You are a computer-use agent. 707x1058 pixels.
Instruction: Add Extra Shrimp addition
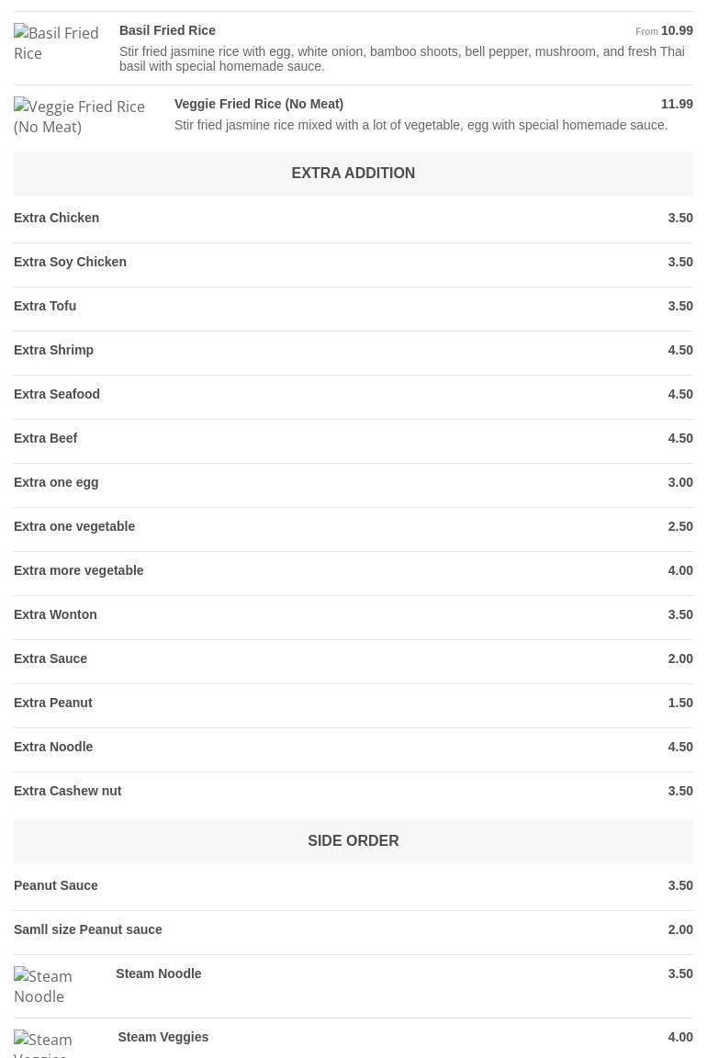pyautogui.click(x=53, y=350)
